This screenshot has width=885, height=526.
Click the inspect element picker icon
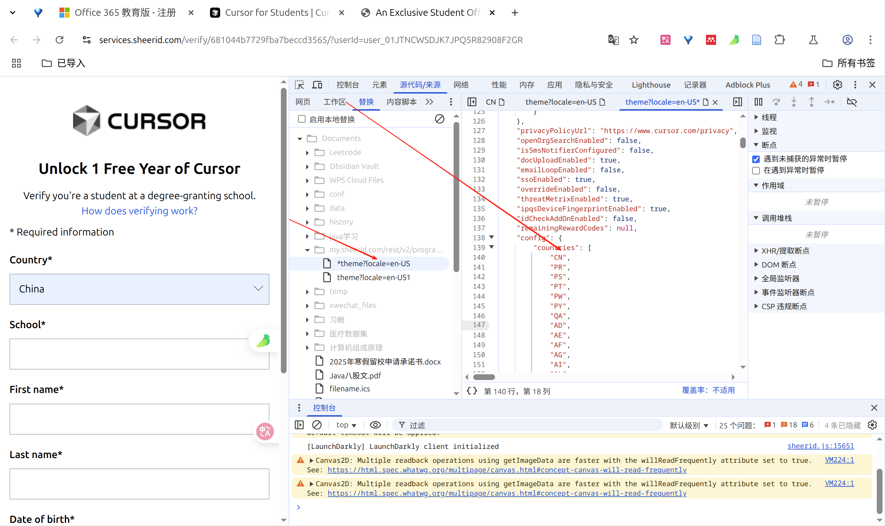point(299,85)
